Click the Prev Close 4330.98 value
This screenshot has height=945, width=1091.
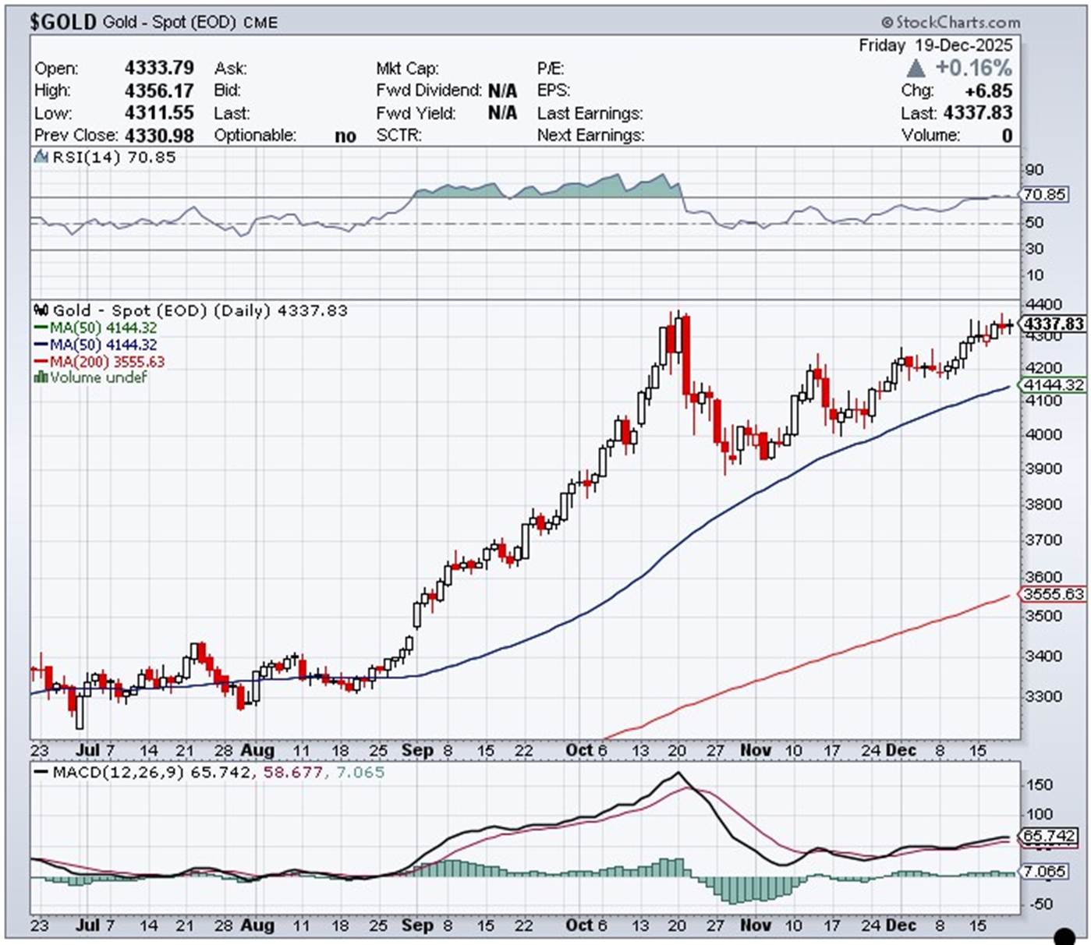click(159, 136)
